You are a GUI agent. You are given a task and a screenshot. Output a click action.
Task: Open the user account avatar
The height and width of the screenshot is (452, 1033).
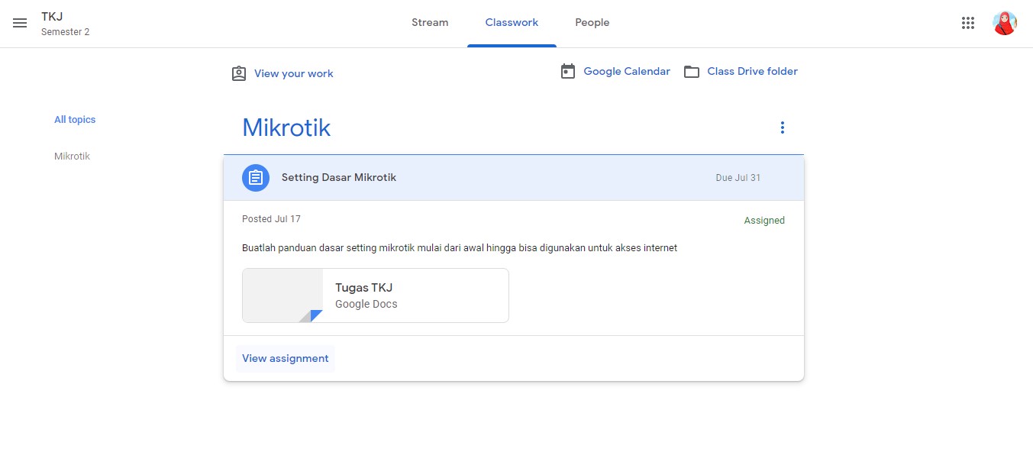coord(1005,23)
